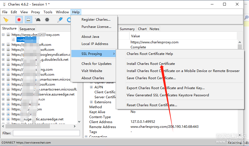Image resolution: width=249 pixels, height=146 pixels.
Task: Click the Complete status value
Action: coord(138,47)
